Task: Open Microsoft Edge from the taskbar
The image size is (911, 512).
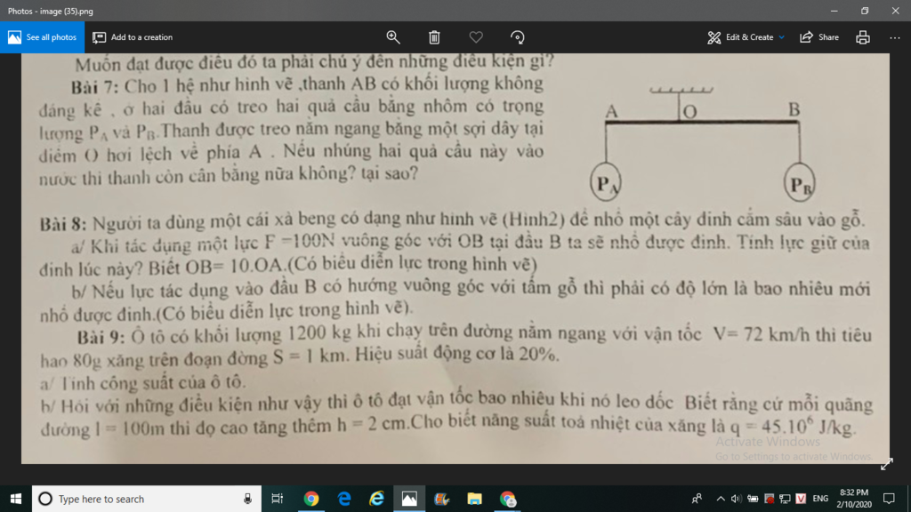Action: pos(344,499)
